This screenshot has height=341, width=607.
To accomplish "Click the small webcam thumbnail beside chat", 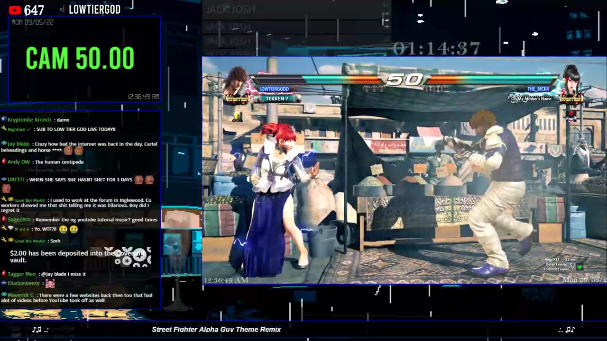I will pyautogui.click(x=181, y=218).
